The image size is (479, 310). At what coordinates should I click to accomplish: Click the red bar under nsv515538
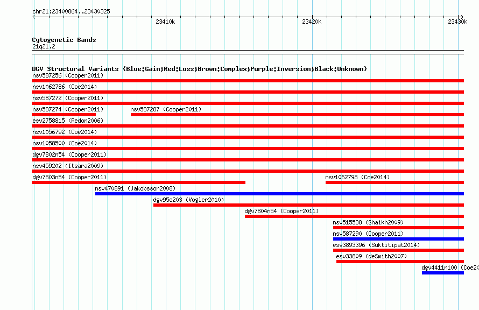click(x=398, y=228)
